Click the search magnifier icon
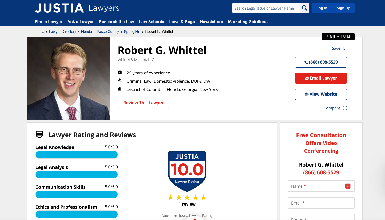385x220 pixels. coord(304,8)
